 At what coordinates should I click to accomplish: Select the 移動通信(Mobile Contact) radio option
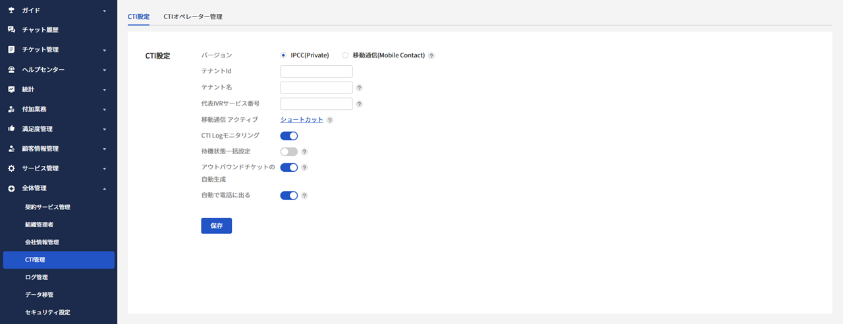[x=345, y=55]
